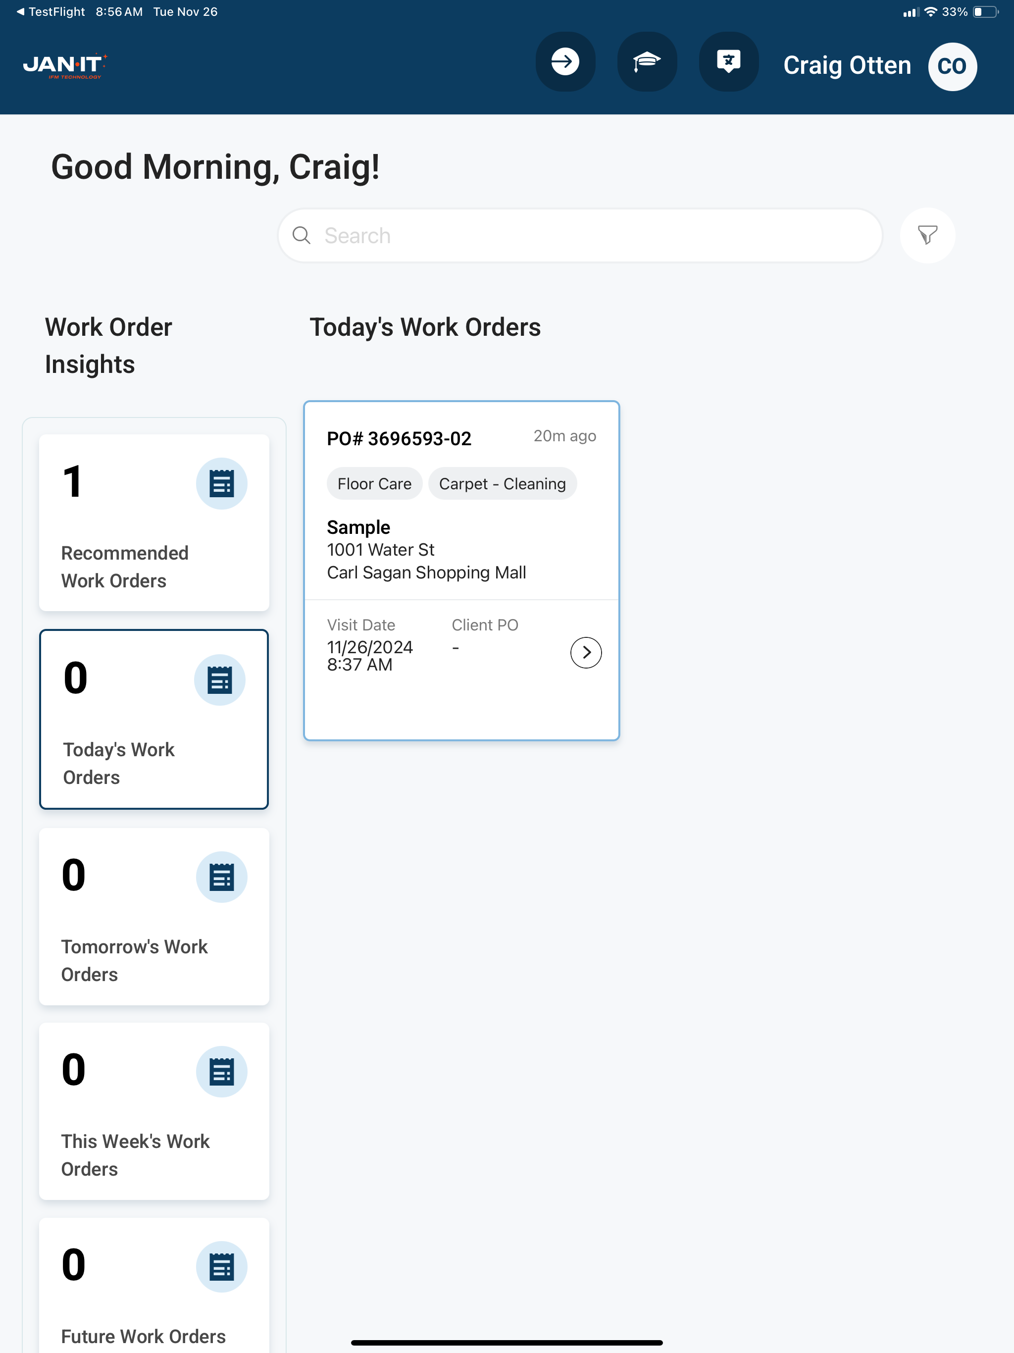This screenshot has width=1014, height=1353.
Task: Select the This Week's Work Orders card
Action: (x=154, y=1111)
